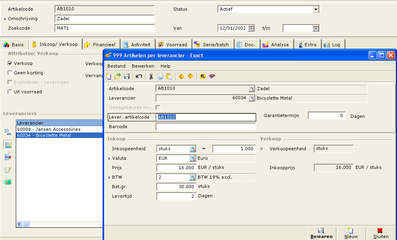397x240 pixels.
Task: Click the orange down arrow toolbar icon
Action: click(190, 76)
